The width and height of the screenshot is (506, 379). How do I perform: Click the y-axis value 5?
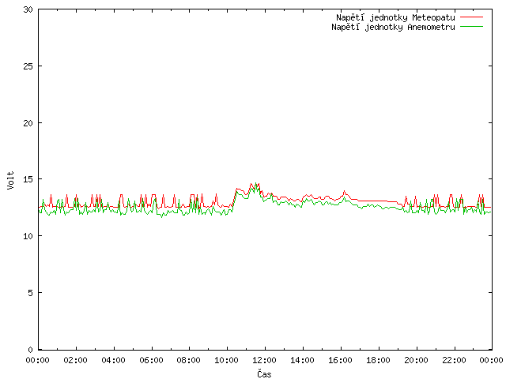[31, 293]
